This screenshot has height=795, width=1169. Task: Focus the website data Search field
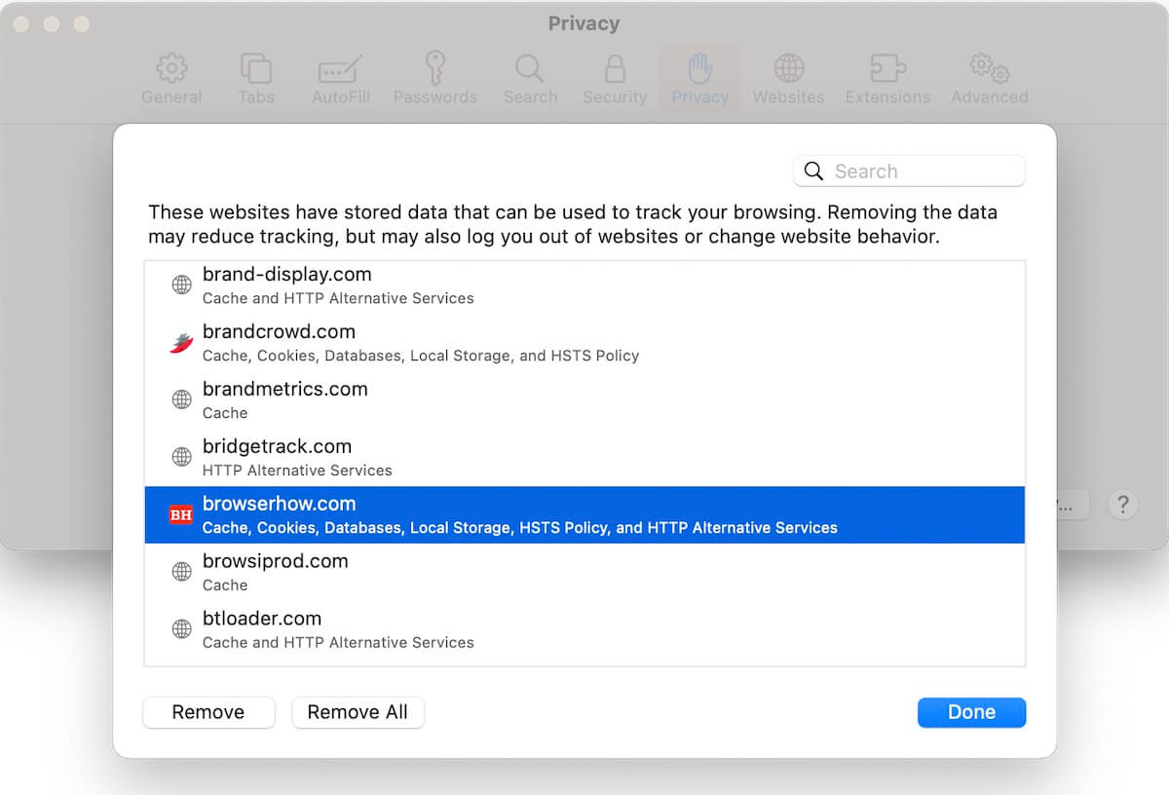909,171
